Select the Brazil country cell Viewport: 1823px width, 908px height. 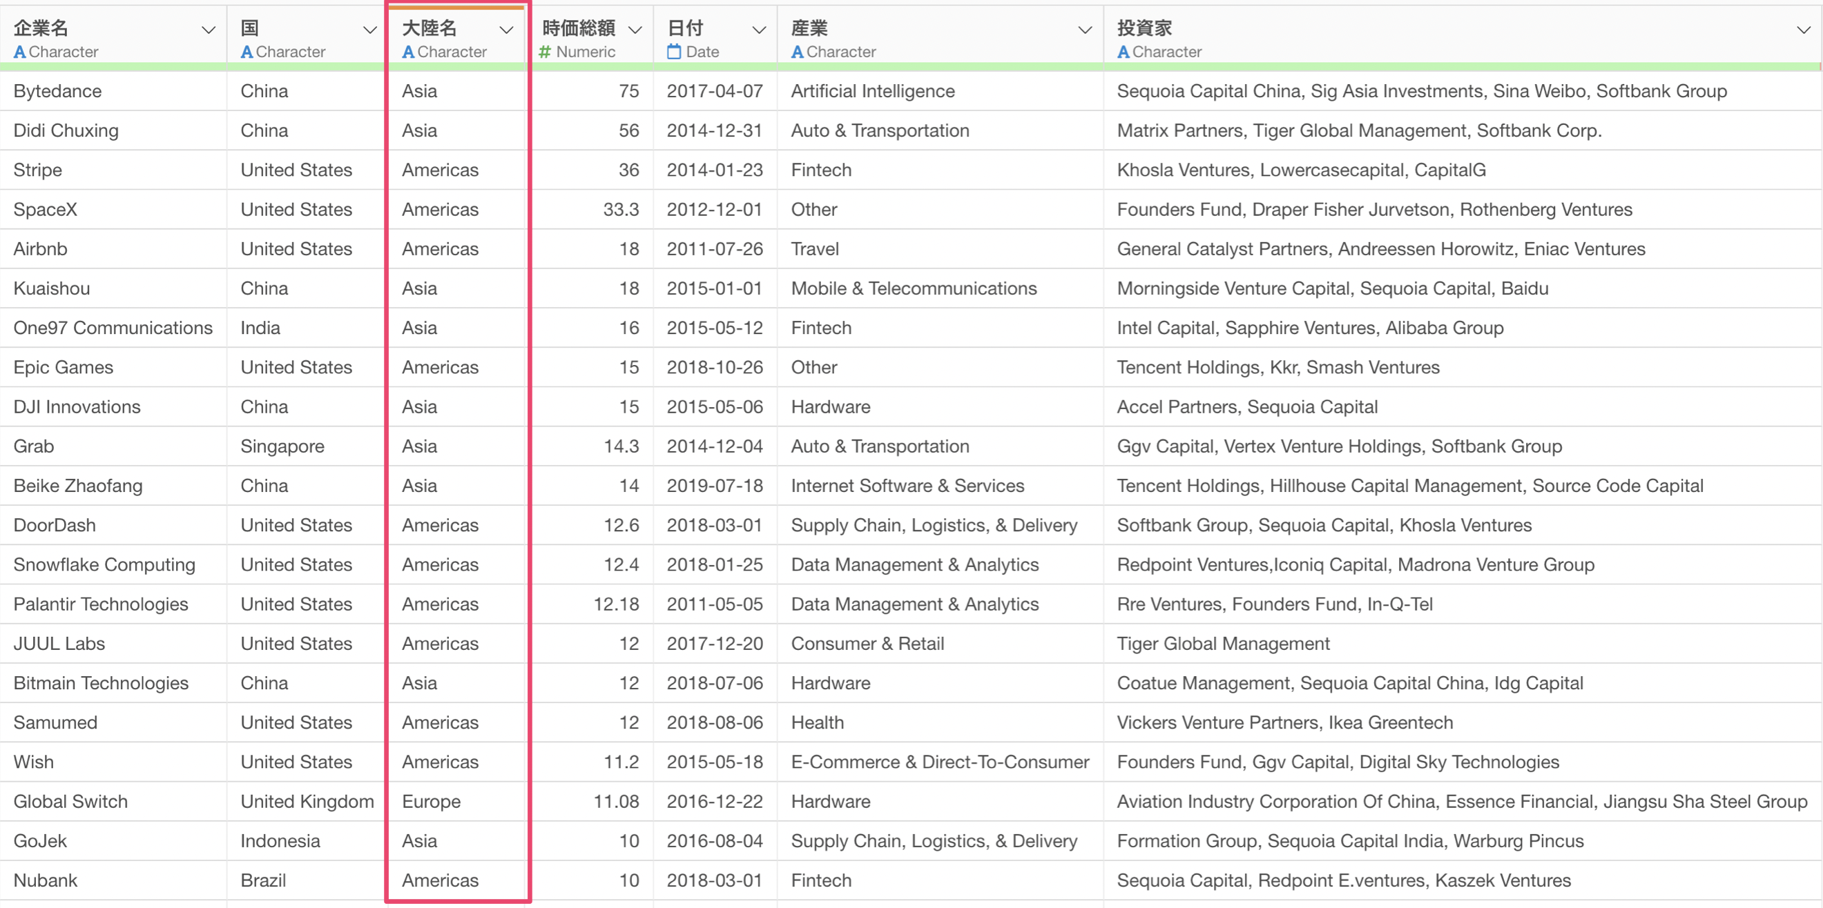click(x=306, y=881)
